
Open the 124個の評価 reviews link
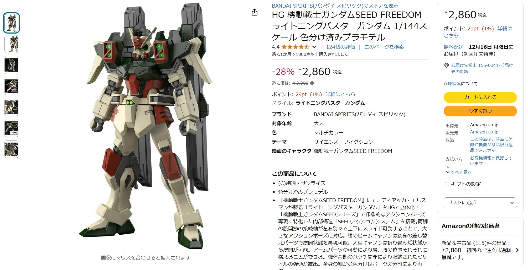pos(340,47)
